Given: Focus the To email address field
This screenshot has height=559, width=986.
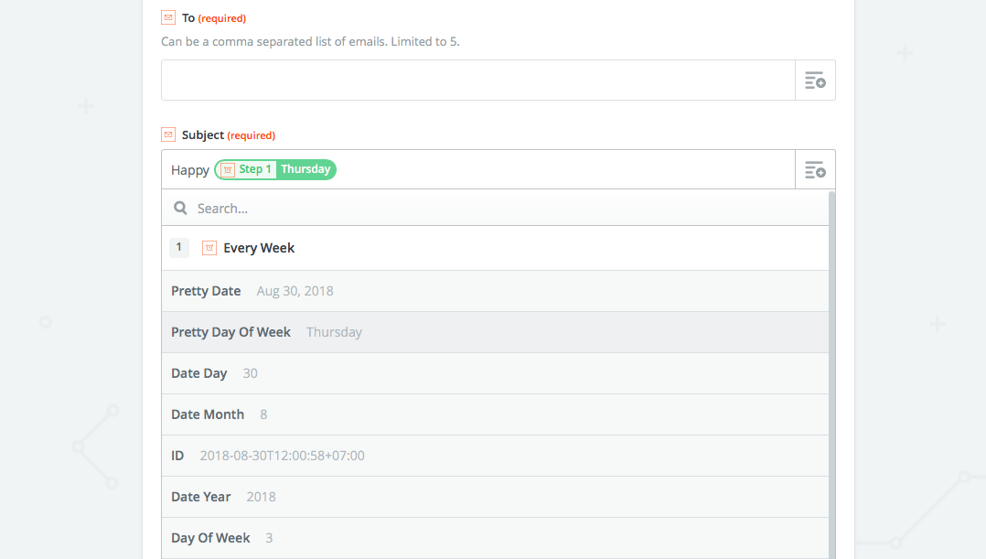Looking at the screenshot, I should [x=477, y=80].
